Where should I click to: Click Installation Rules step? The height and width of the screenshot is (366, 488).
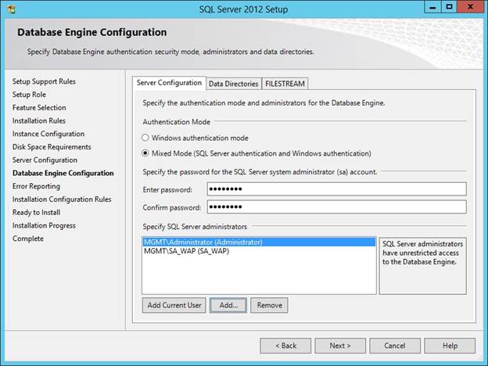(x=39, y=120)
